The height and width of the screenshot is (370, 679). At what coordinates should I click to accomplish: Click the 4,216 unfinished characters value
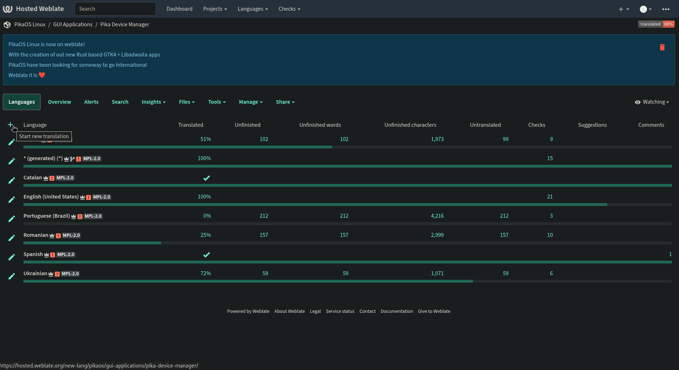(x=437, y=216)
